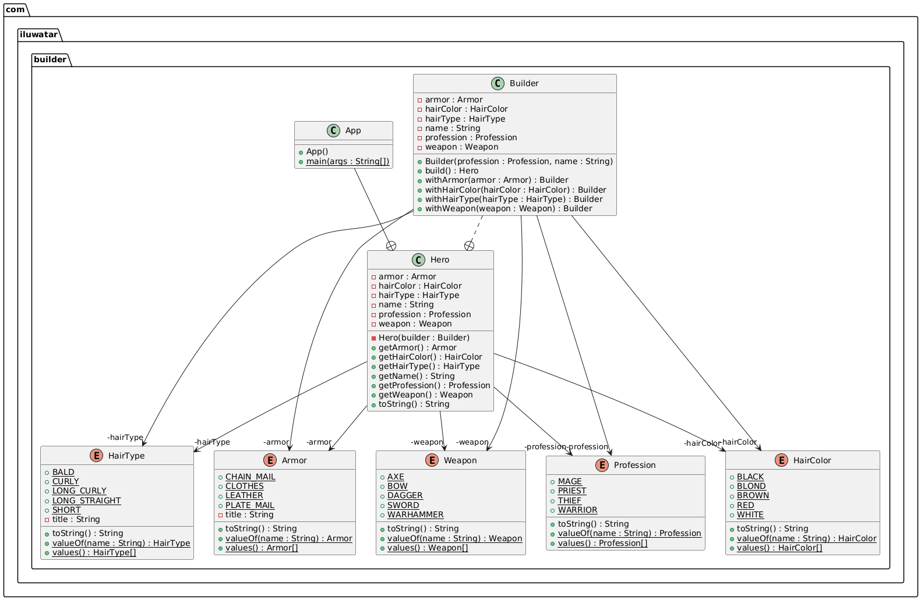921x600 pixels.
Task: Click the private icon beside Hero(builder : Builder)
Action: pyautogui.click(x=373, y=338)
